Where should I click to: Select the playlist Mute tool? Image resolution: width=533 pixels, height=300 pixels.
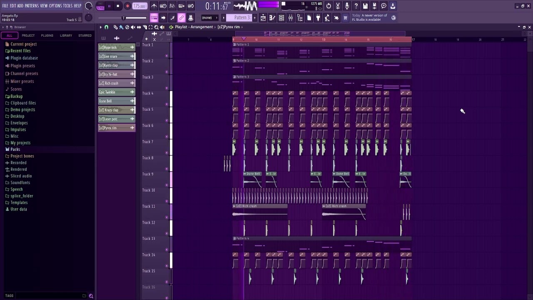coord(133,27)
